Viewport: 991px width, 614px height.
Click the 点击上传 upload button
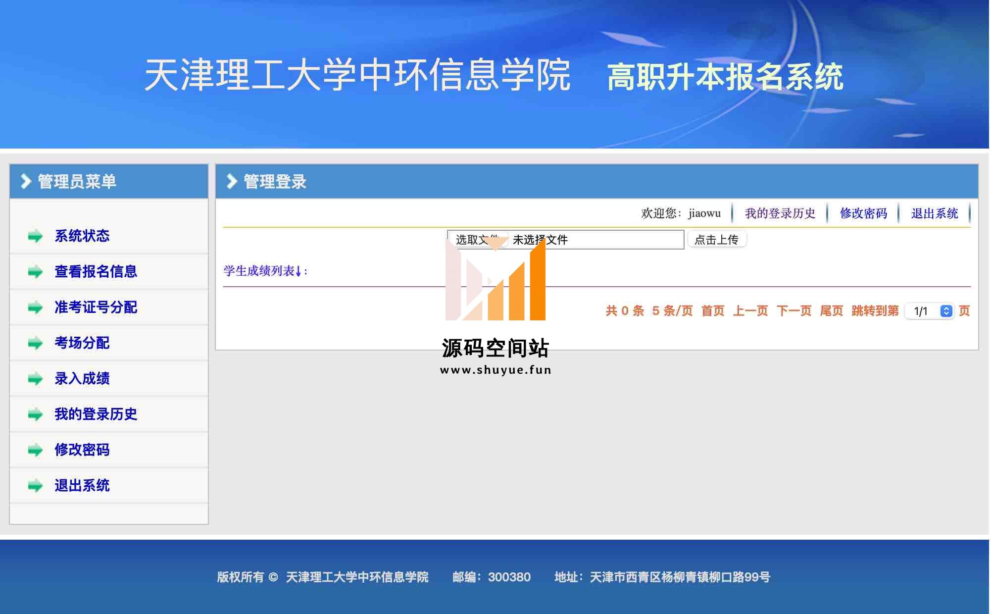[x=717, y=240]
